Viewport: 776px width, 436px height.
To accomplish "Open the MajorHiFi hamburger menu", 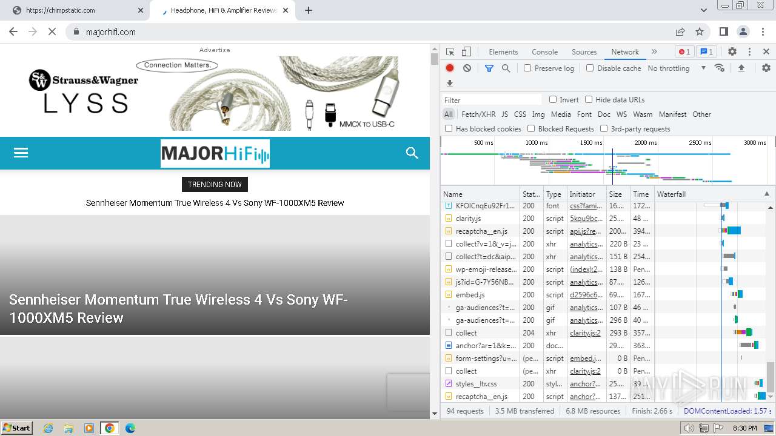I will pos(21,153).
